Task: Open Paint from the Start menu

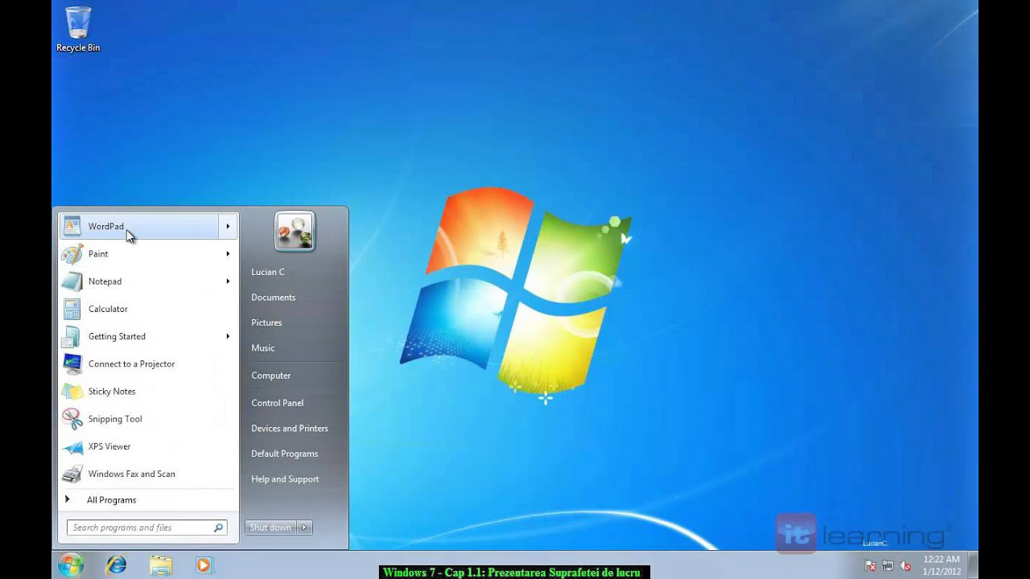Action: click(x=98, y=253)
